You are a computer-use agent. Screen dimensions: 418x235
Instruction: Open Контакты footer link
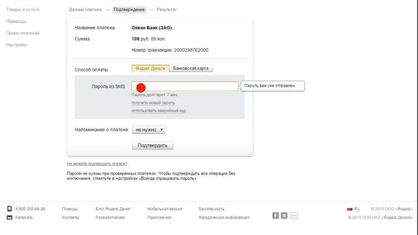71,217
